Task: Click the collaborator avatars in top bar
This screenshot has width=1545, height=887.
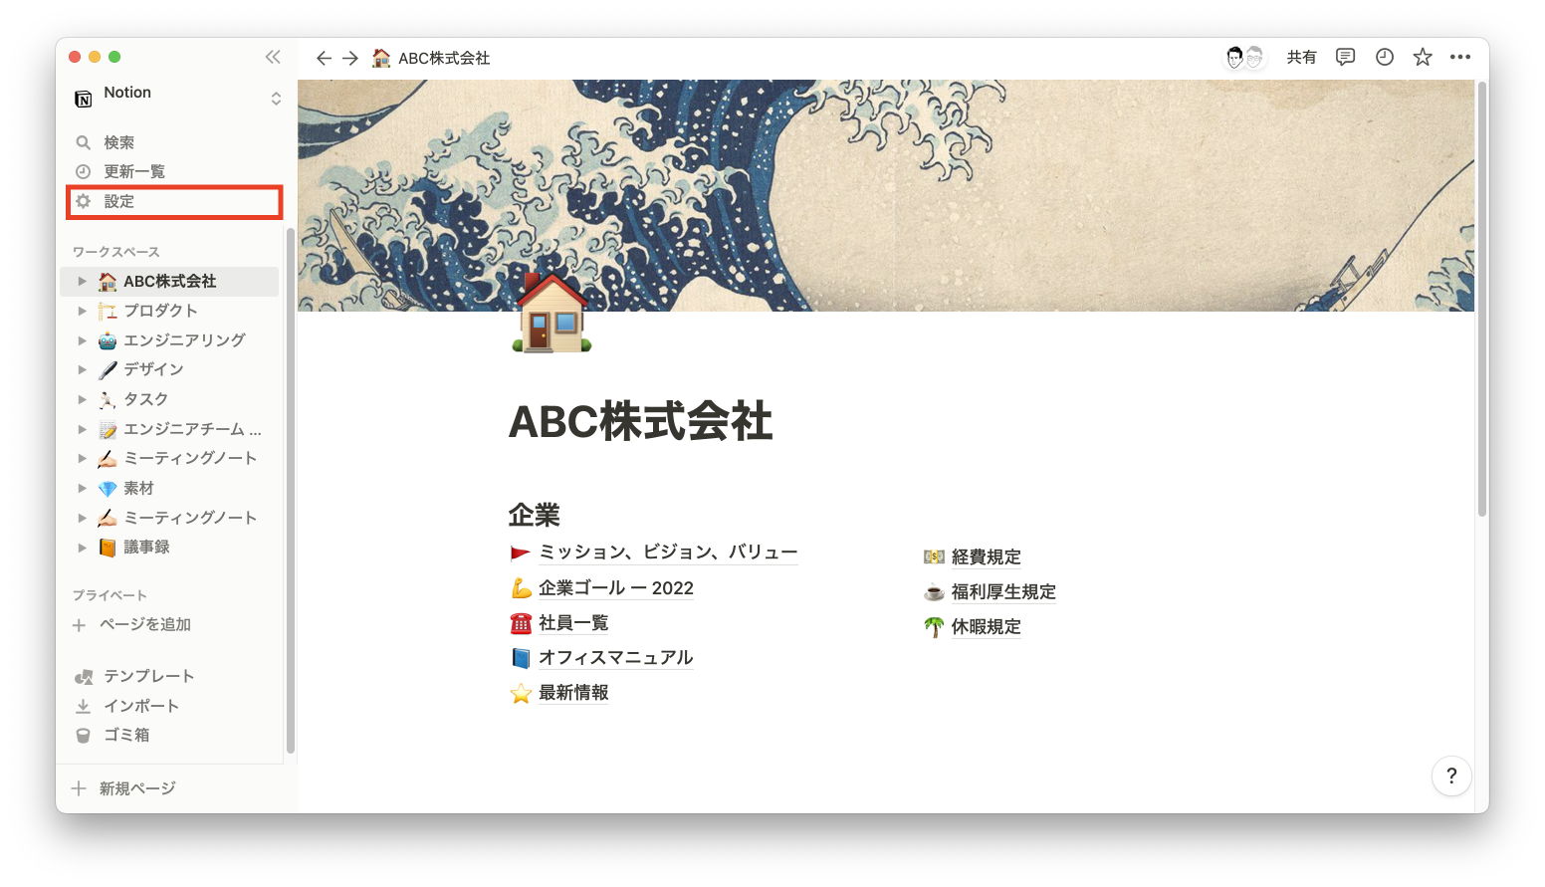Action: point(1244,57)
